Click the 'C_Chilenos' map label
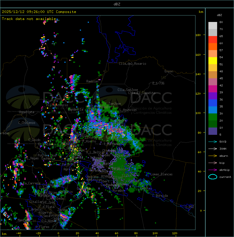The image size is (234, 237). coord(27,123)
